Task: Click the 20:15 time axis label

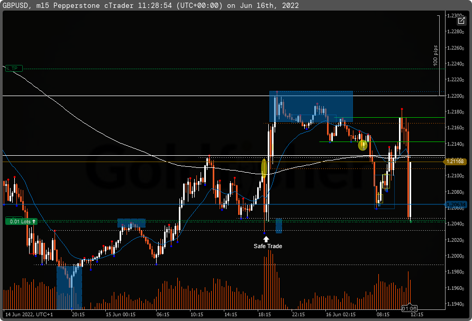Action: (78, 314)
